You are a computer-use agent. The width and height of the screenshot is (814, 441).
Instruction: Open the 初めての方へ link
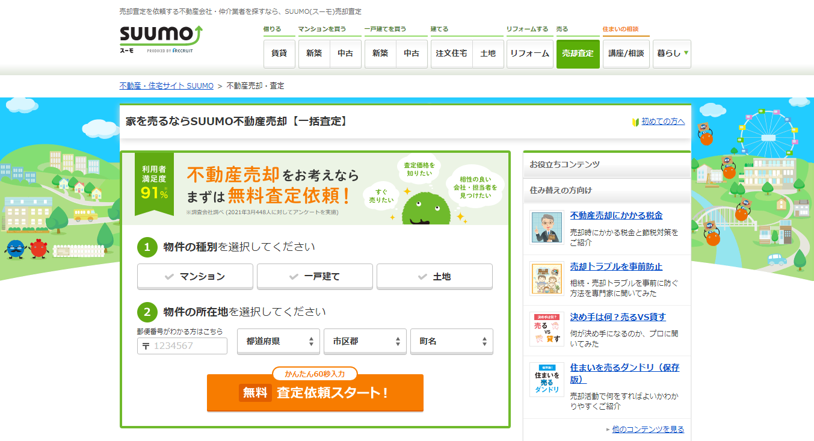pos(663,122)
